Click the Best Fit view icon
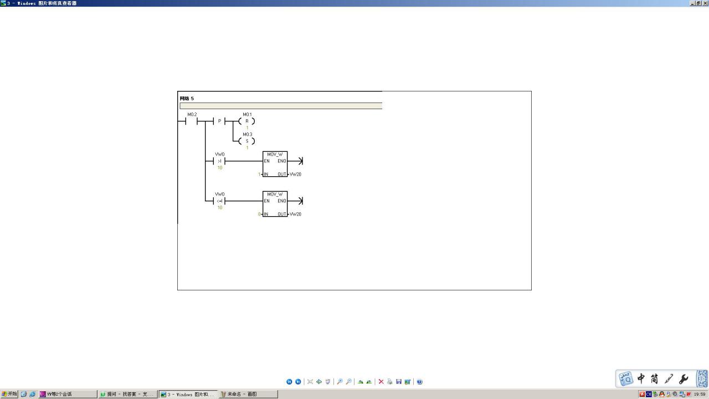Screen dimensions: 709x399 (x=310, y=382)
